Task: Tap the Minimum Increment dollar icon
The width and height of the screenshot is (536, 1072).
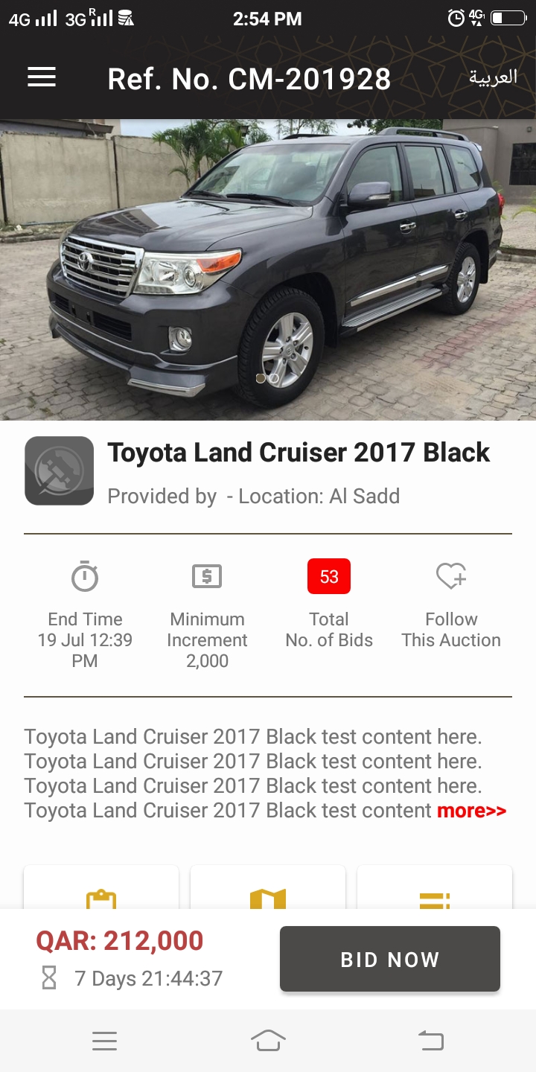Action: click(207, 576)
